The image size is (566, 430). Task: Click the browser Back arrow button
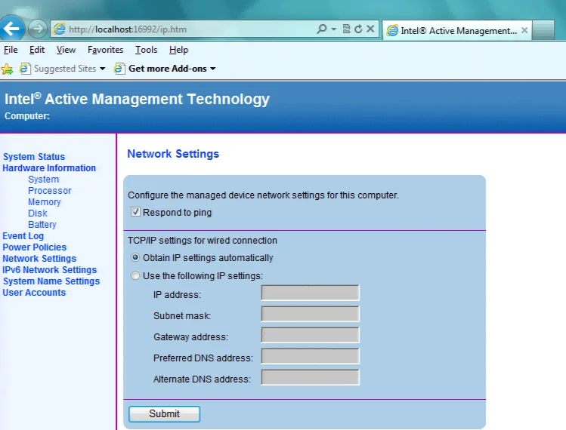[x=11, y=28]
